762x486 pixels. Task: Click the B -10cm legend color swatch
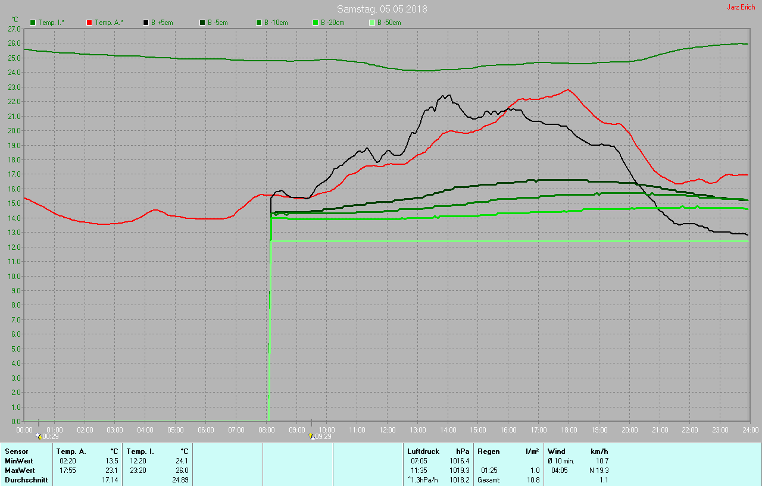(x=259, y=23)
